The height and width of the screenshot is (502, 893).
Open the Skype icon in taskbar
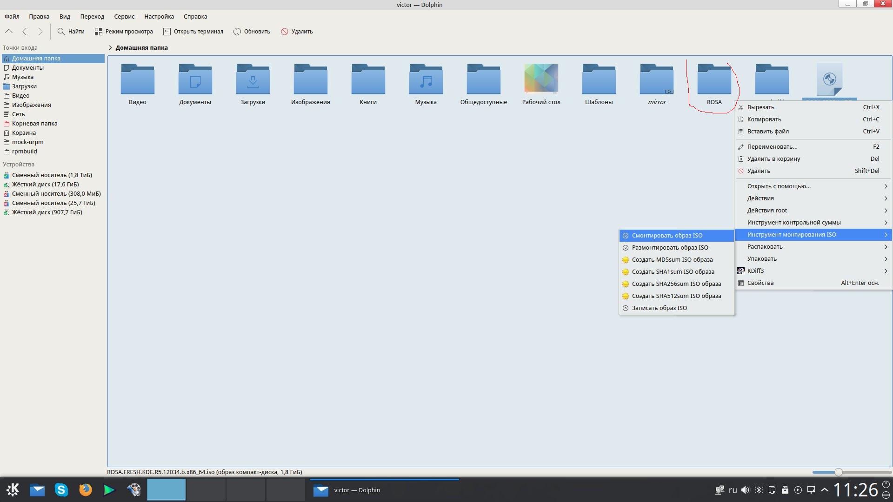pos(61,490)
